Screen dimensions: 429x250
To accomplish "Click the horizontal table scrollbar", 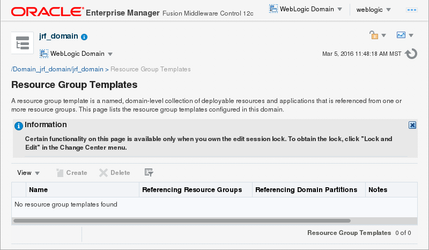I will pos(182,220).
